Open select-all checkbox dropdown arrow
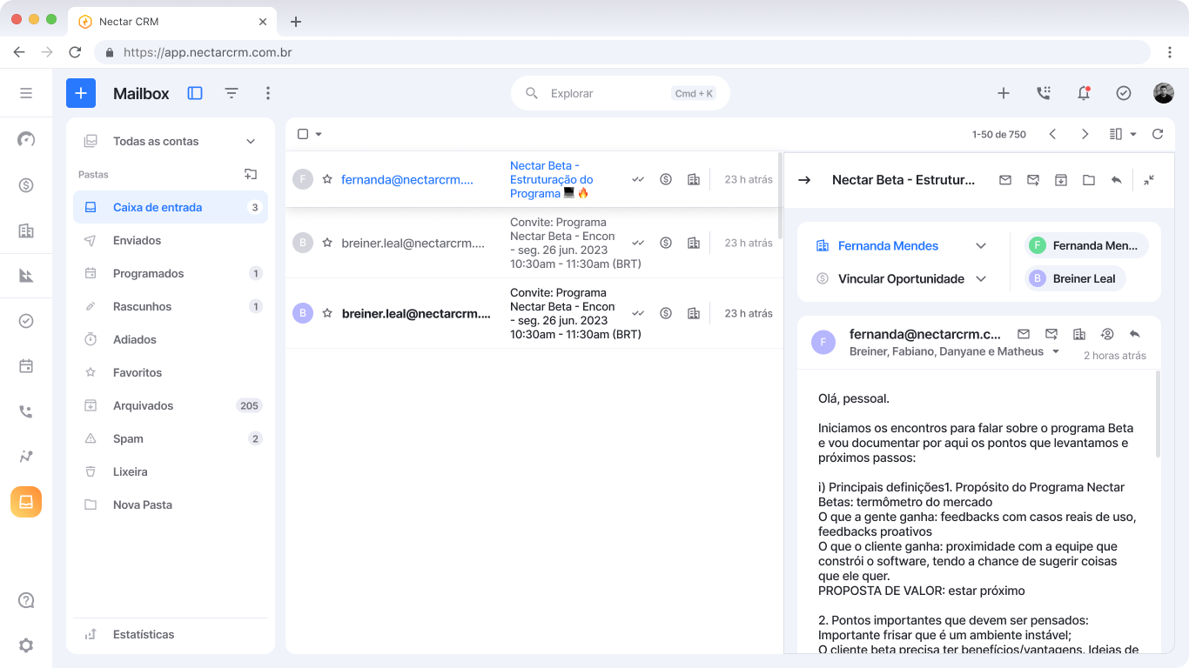1189x668 pixels. click(x=319, y=134)
